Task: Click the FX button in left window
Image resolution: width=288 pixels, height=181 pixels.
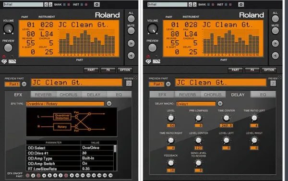Action: coord(108,70)
